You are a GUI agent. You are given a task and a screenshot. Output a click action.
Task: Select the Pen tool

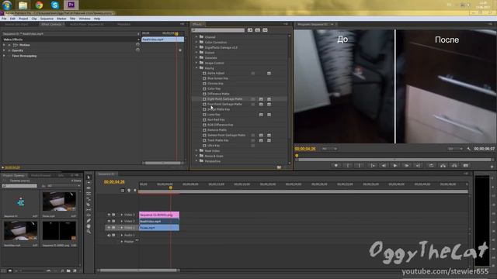pyautogui.click(x=89, y=221)
